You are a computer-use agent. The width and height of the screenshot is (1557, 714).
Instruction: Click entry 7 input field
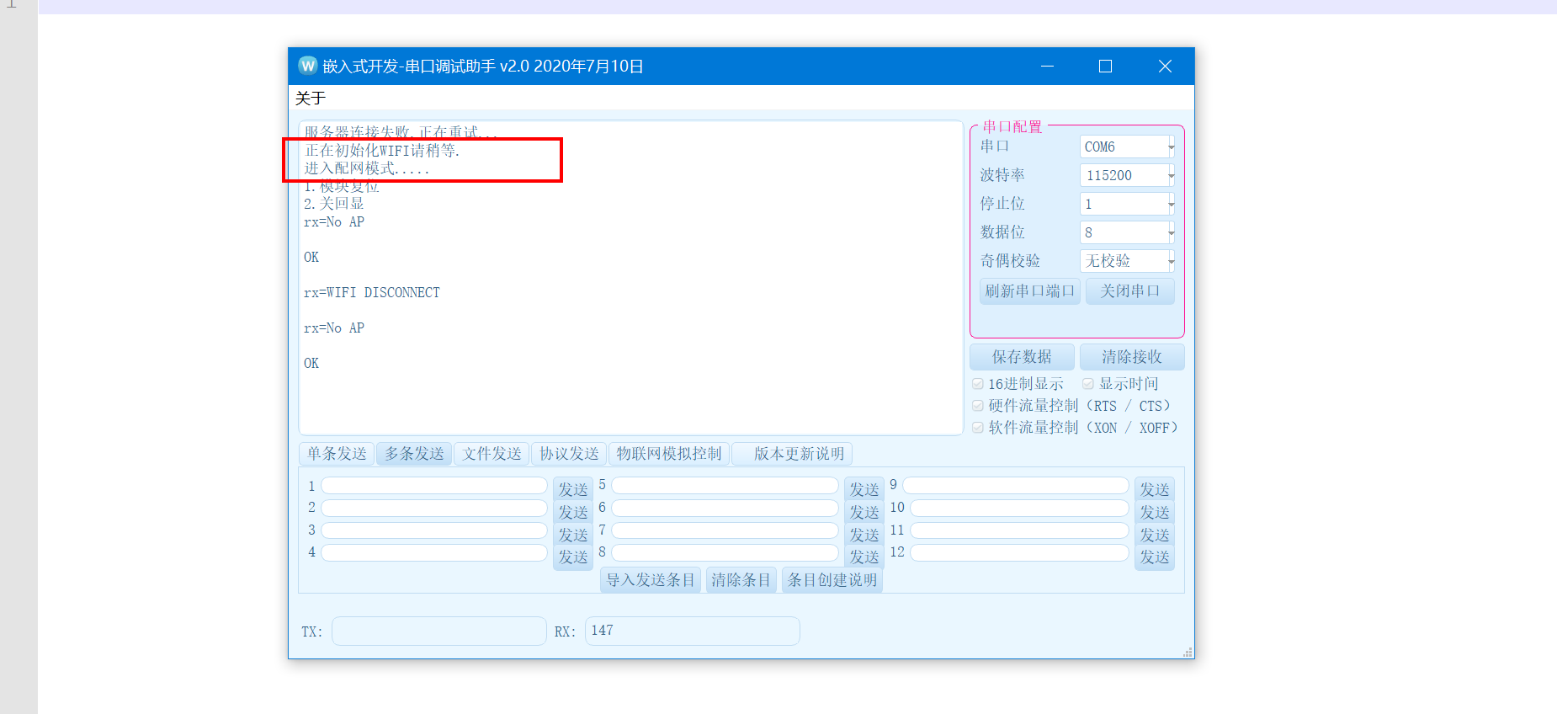click(x=725, y=530)
